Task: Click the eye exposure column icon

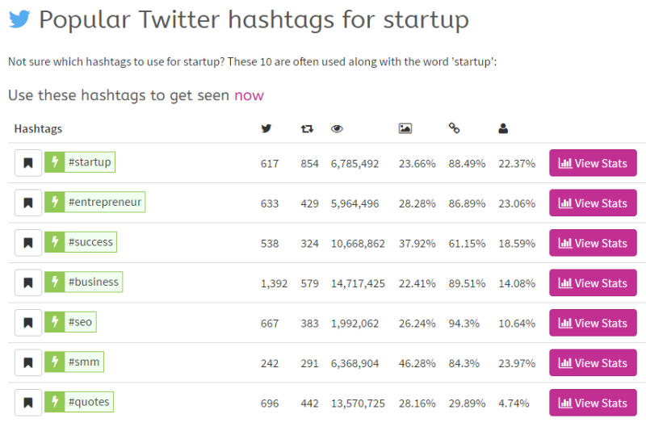Action: (337, 129)
